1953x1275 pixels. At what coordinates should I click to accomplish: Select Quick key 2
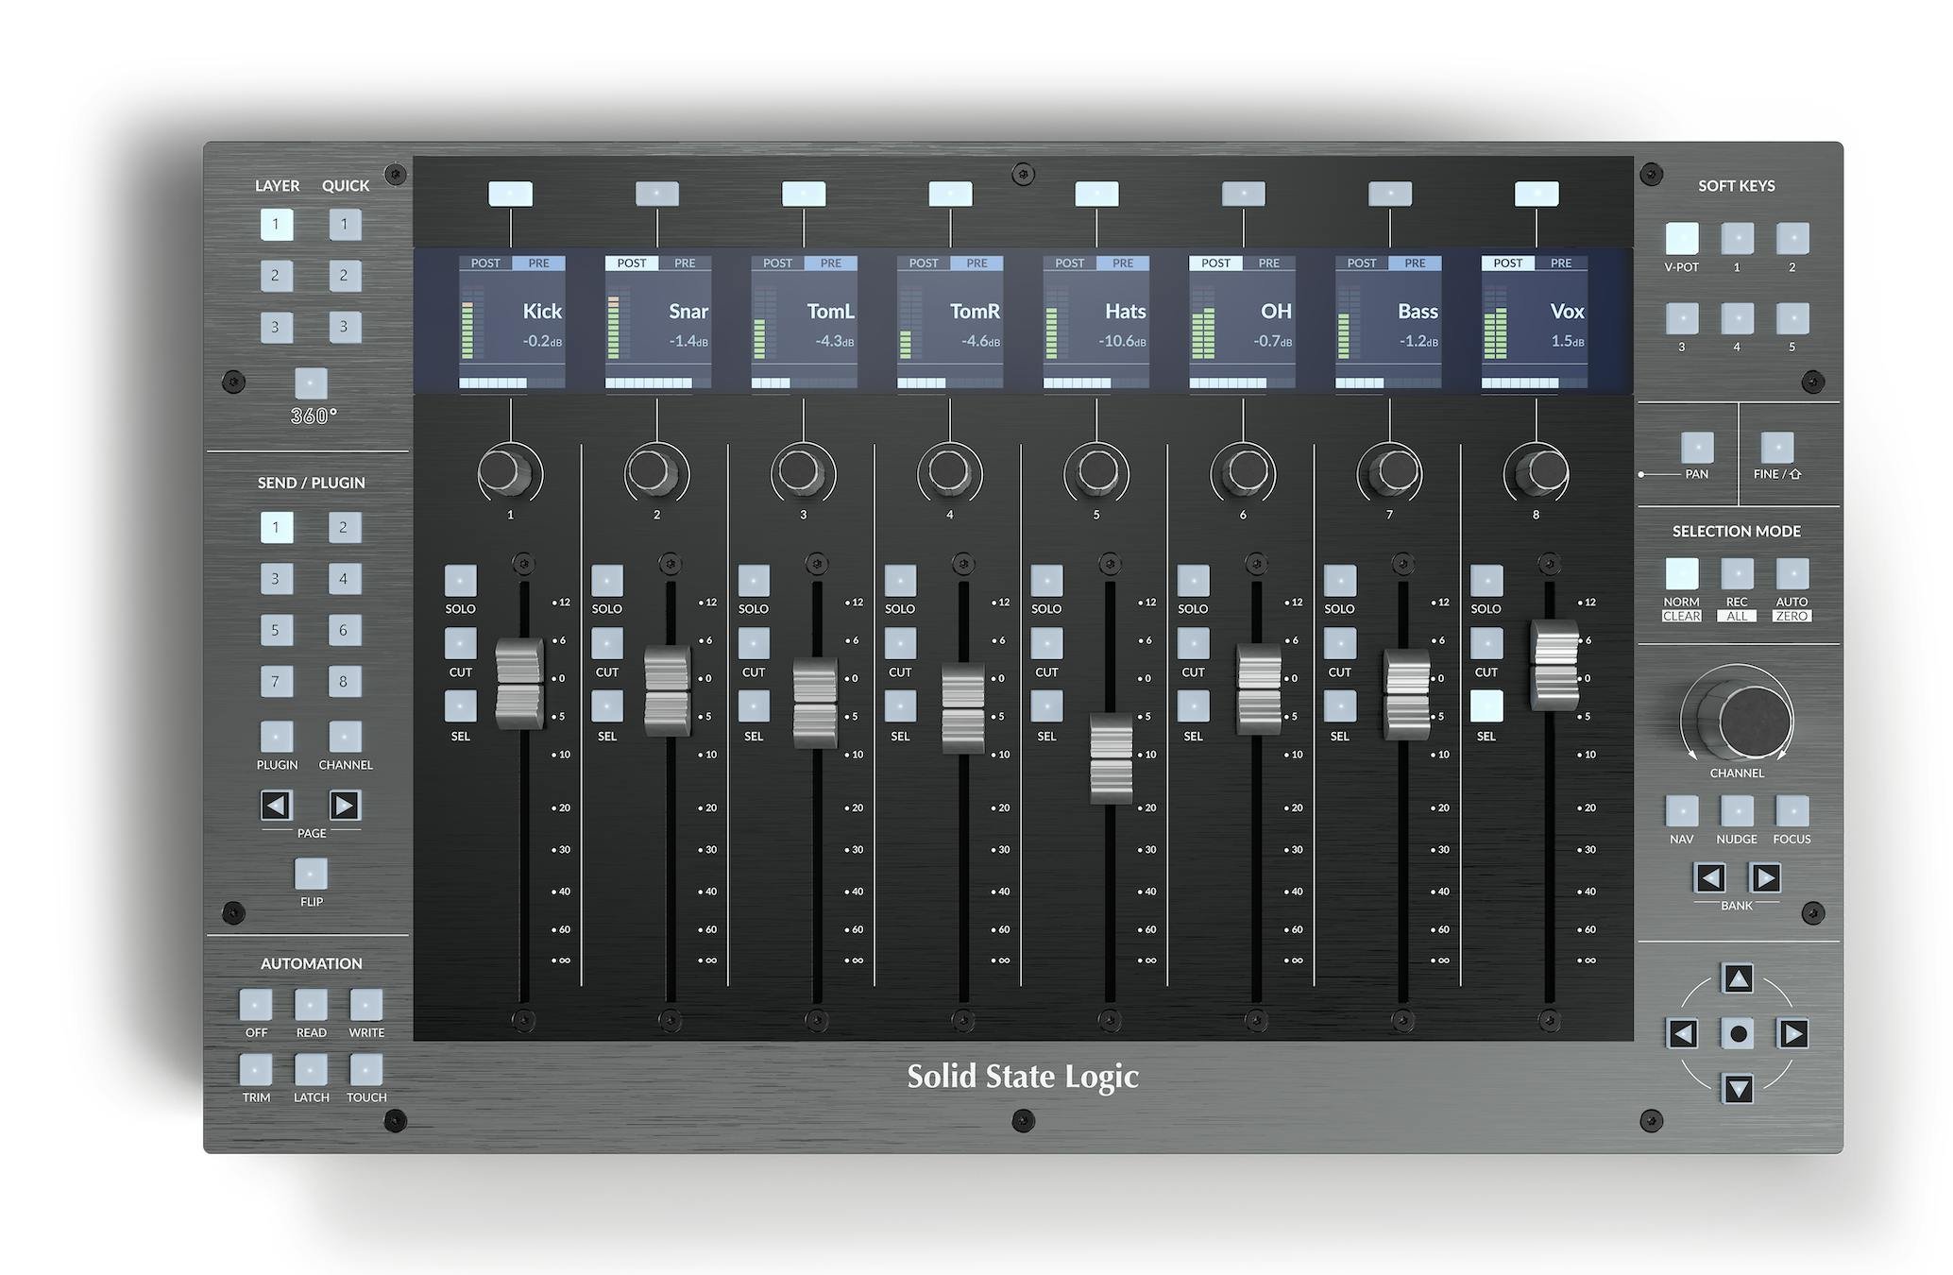tap(345, 276)
